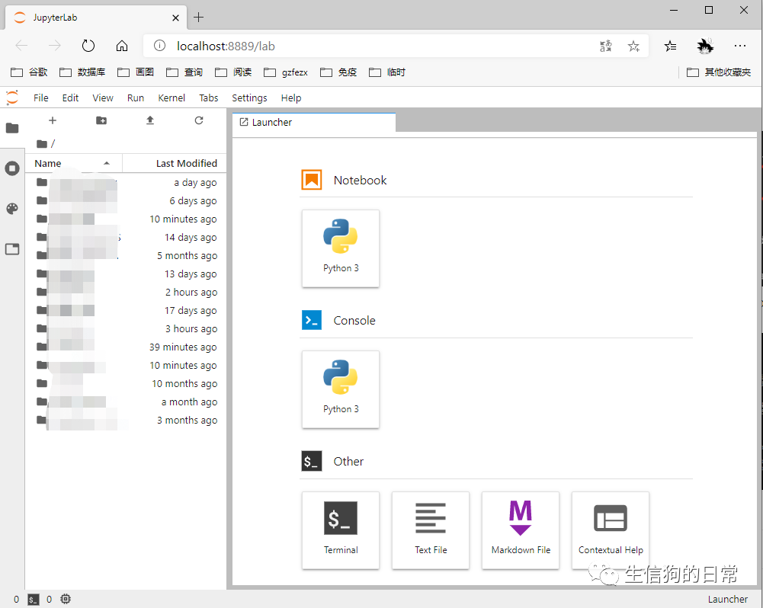Image resolution: width=763 pixels, height=608 pixels.
Task: Click the browser refresh button
Action: pos(88,46)
